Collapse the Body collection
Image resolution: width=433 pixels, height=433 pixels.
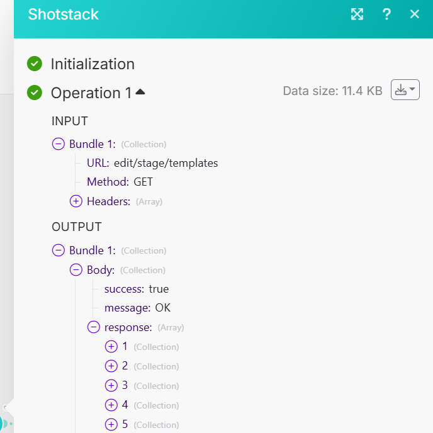[x=76, y=270]
